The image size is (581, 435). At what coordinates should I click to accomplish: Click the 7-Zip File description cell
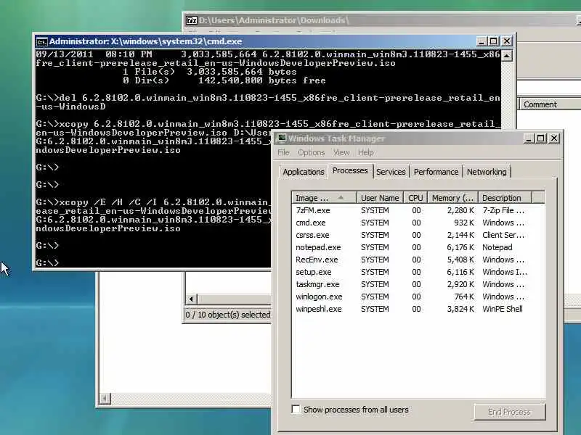point(503,210)
